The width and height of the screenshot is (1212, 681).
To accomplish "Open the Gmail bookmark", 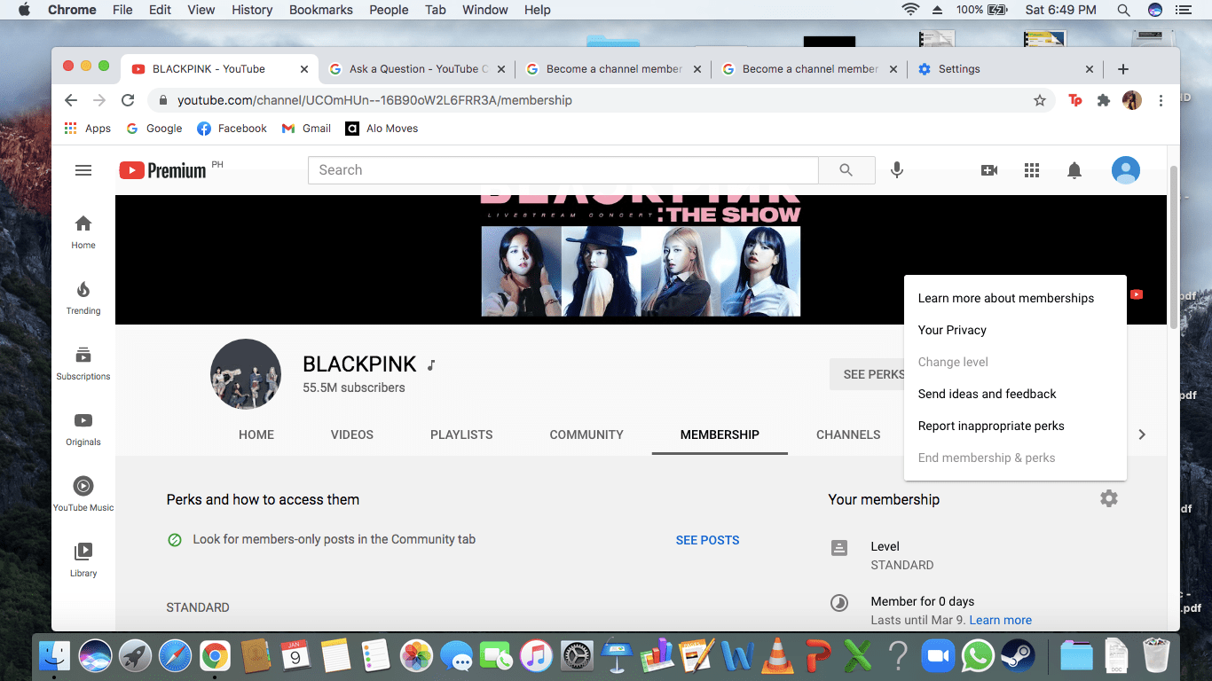I will pyautogui.click(x=306, y=129).
